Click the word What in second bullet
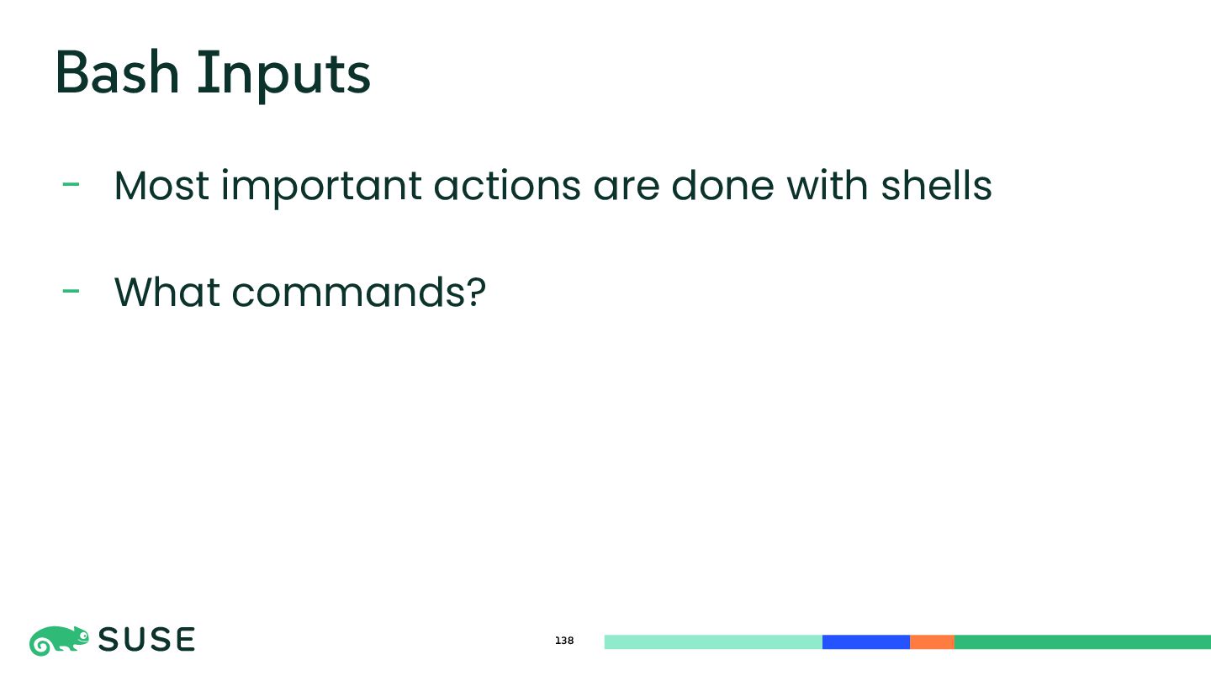 167,292
